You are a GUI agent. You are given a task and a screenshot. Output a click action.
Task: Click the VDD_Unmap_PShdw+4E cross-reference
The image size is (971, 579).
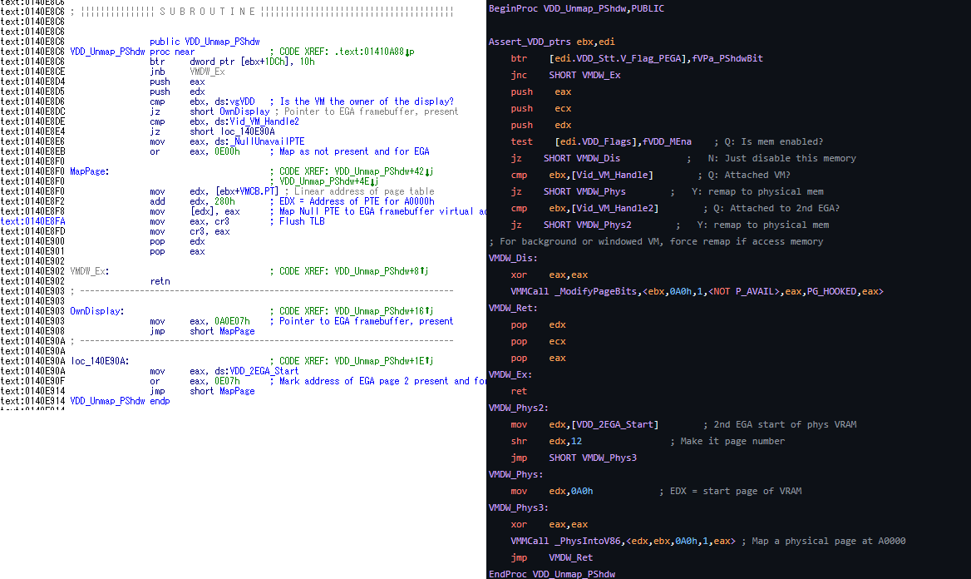click(x=329, y=181)
